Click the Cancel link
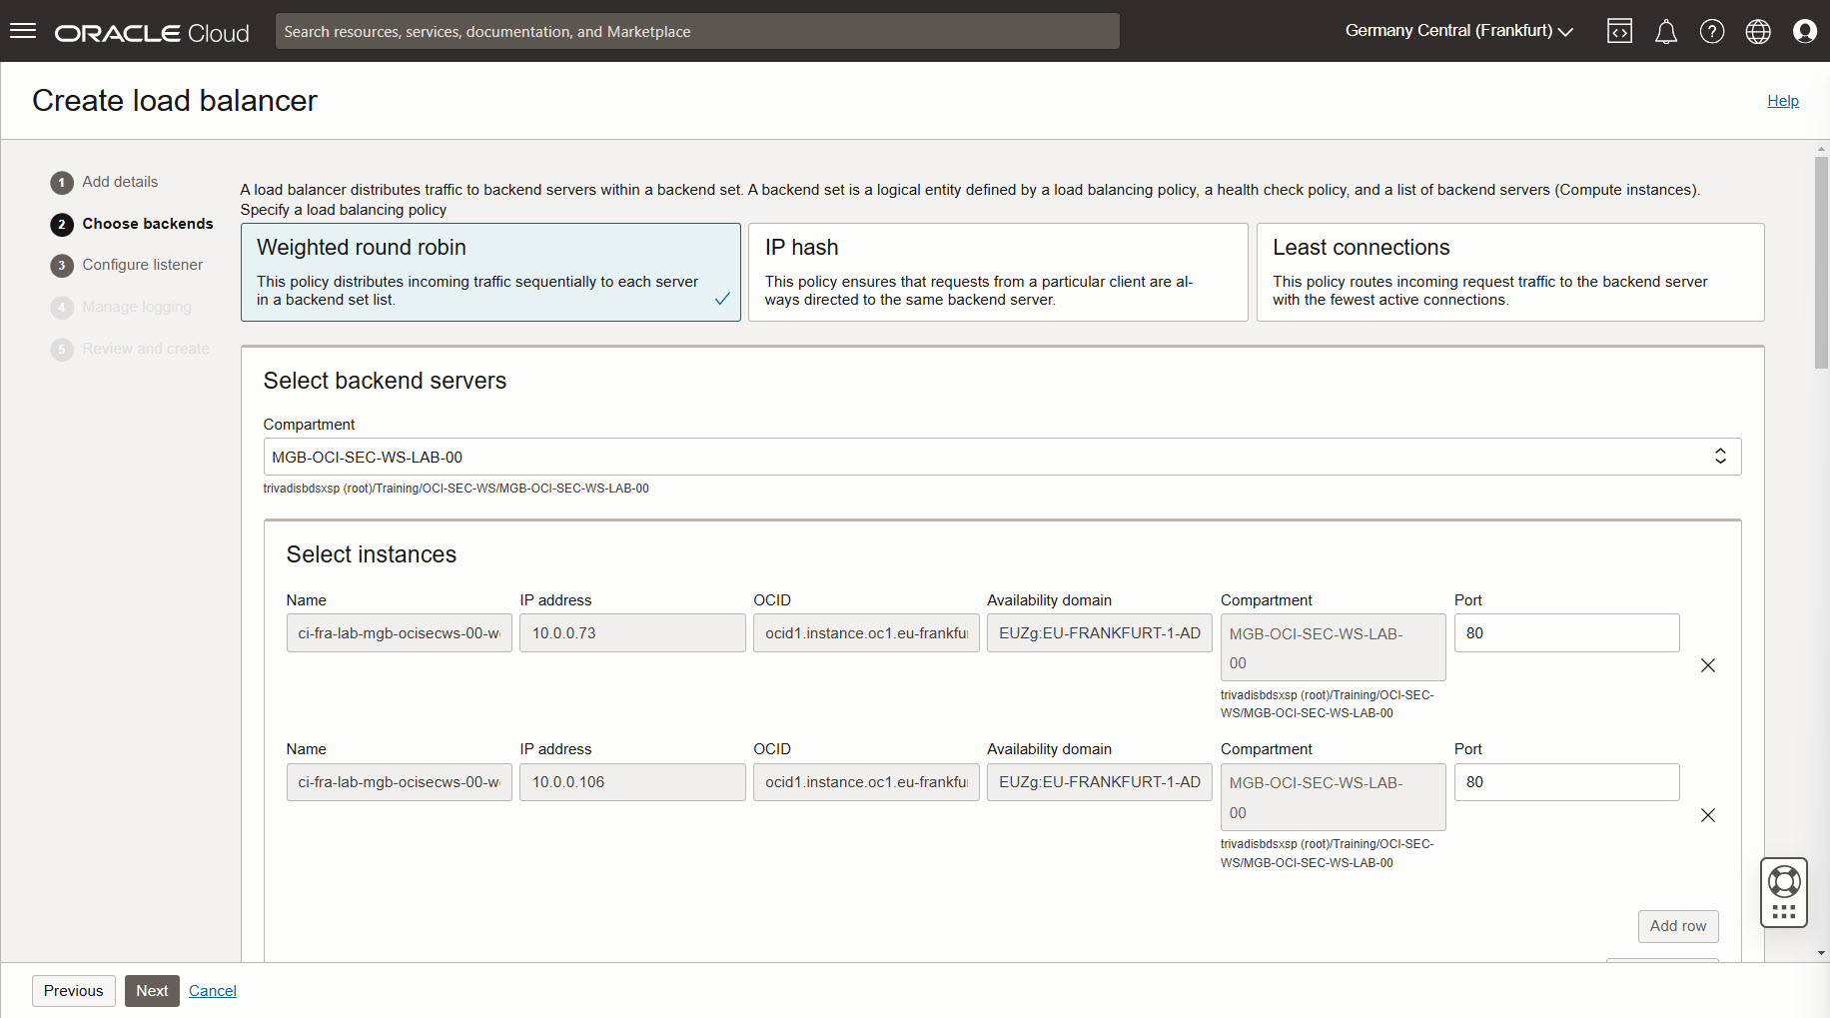Image resolution: width=1830 pixels, height=1018 pixels. click(x=213, y=991)
